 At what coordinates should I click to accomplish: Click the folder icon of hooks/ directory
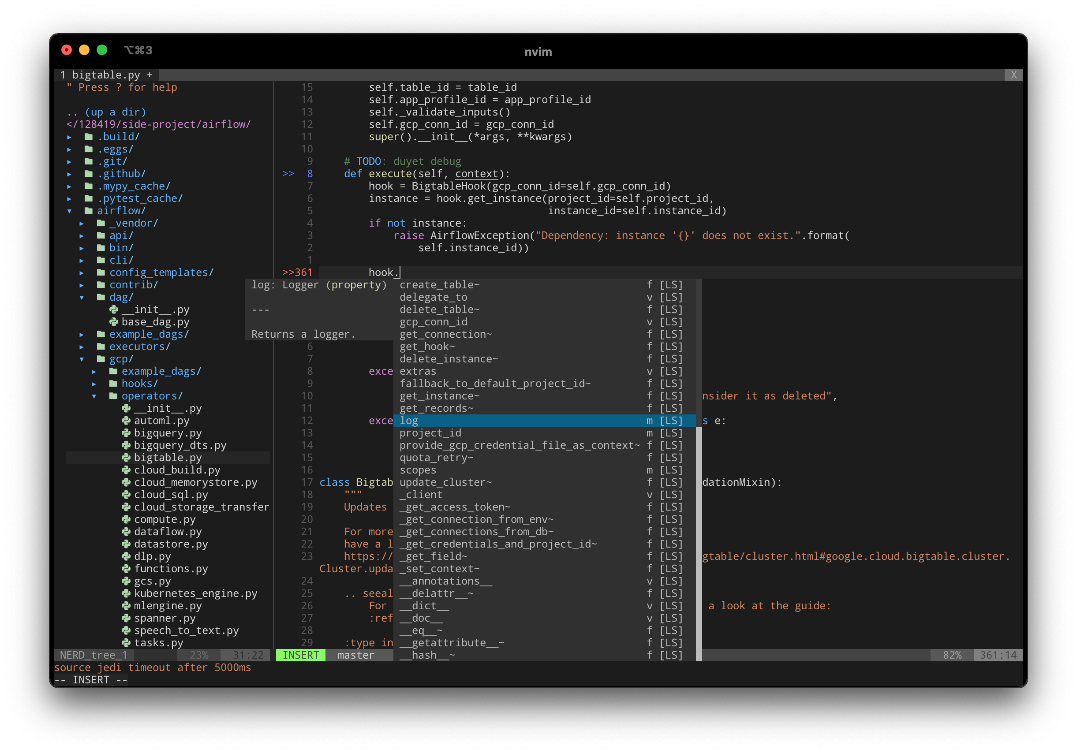[113, 384]
